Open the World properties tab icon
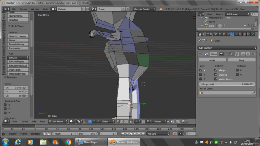 220,34
